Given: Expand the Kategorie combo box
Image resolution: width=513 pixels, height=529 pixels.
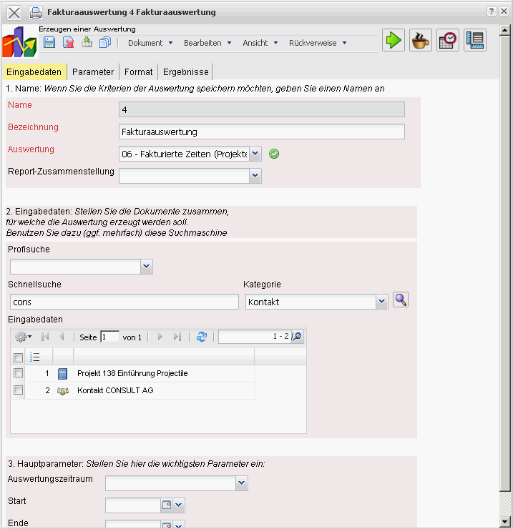Looking at the screenshot, I should point(381,302).
